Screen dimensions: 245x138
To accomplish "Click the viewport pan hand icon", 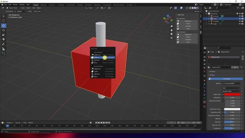I will (x=171, y=30).
